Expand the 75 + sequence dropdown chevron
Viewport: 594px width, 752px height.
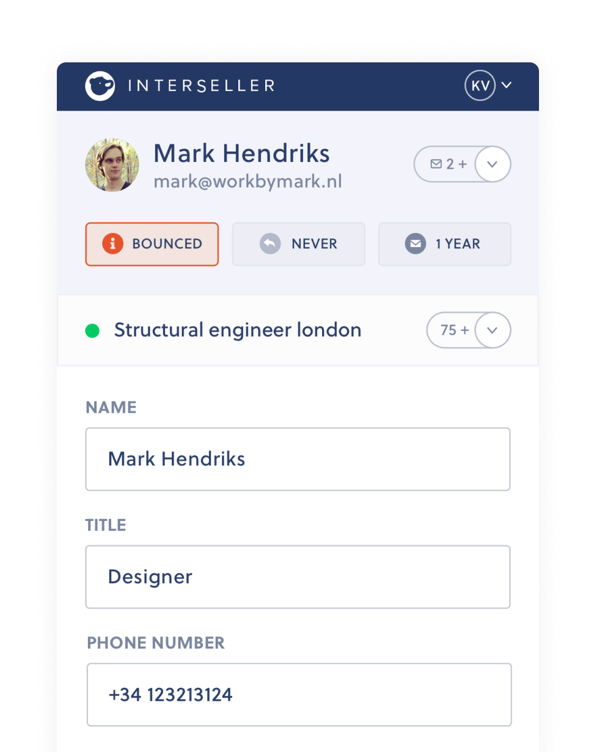pos(493,330)
